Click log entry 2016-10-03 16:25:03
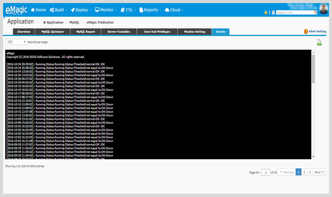This screenshot has width=332, height=197. point(55,126)
